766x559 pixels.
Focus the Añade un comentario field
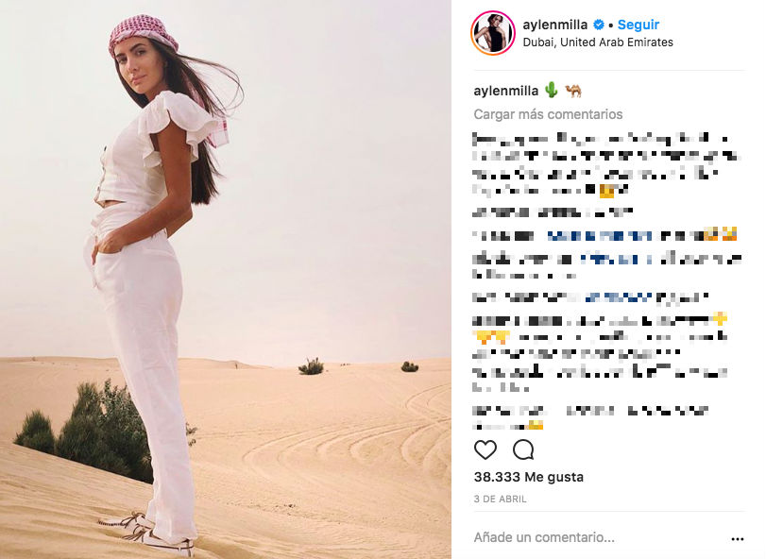pyautogui.click(x=599, y=537)
